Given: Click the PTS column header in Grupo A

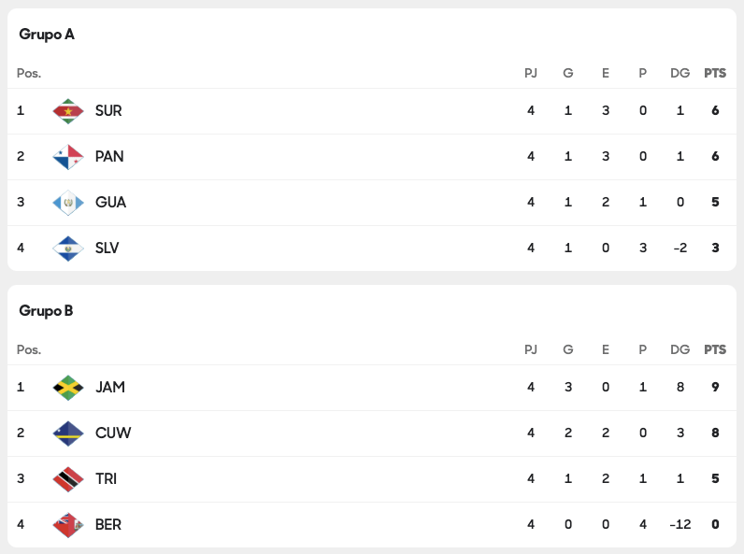Looking at the screenshot, I should 715,73.
